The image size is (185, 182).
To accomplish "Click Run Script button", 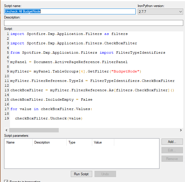I will [81, 174].
